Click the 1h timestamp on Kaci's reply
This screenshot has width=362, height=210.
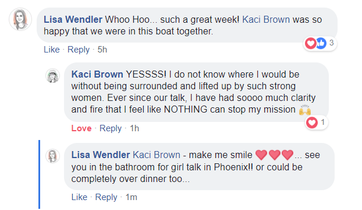(134, 128)
